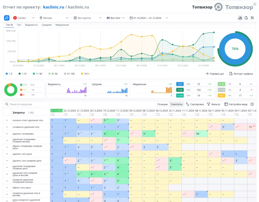Viewport: 259px width, 202px height.
Task: Select the Топ chart tab
Action: pos(19,25)
